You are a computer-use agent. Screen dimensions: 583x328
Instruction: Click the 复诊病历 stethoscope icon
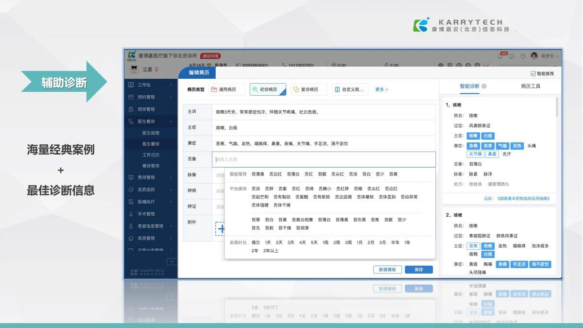[x=296, y=89]
